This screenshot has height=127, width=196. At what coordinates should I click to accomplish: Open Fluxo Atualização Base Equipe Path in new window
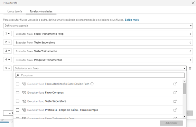coord(175,84)
